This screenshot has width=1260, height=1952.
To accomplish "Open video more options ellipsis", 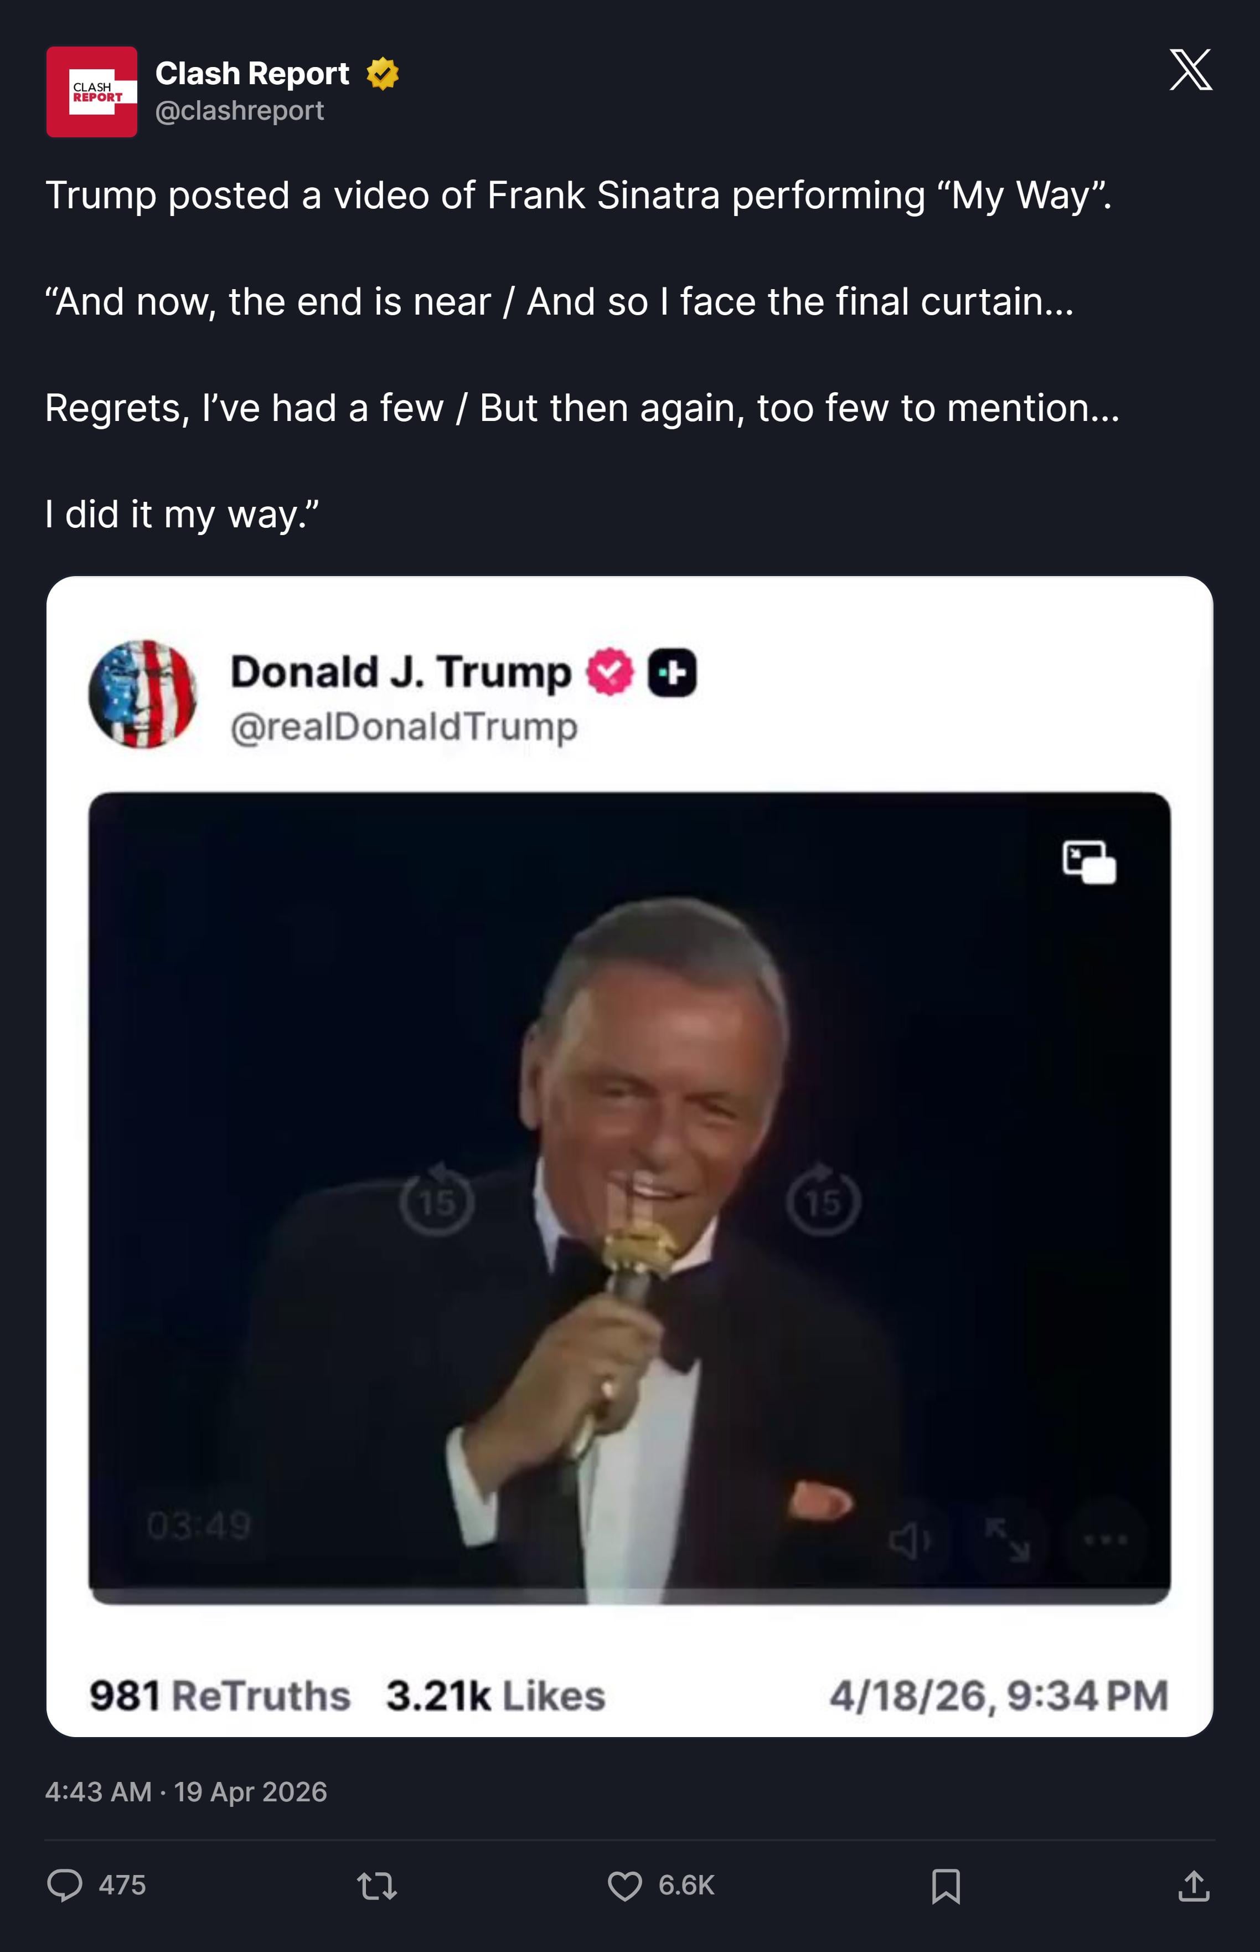I will tap(1106, 1539).
